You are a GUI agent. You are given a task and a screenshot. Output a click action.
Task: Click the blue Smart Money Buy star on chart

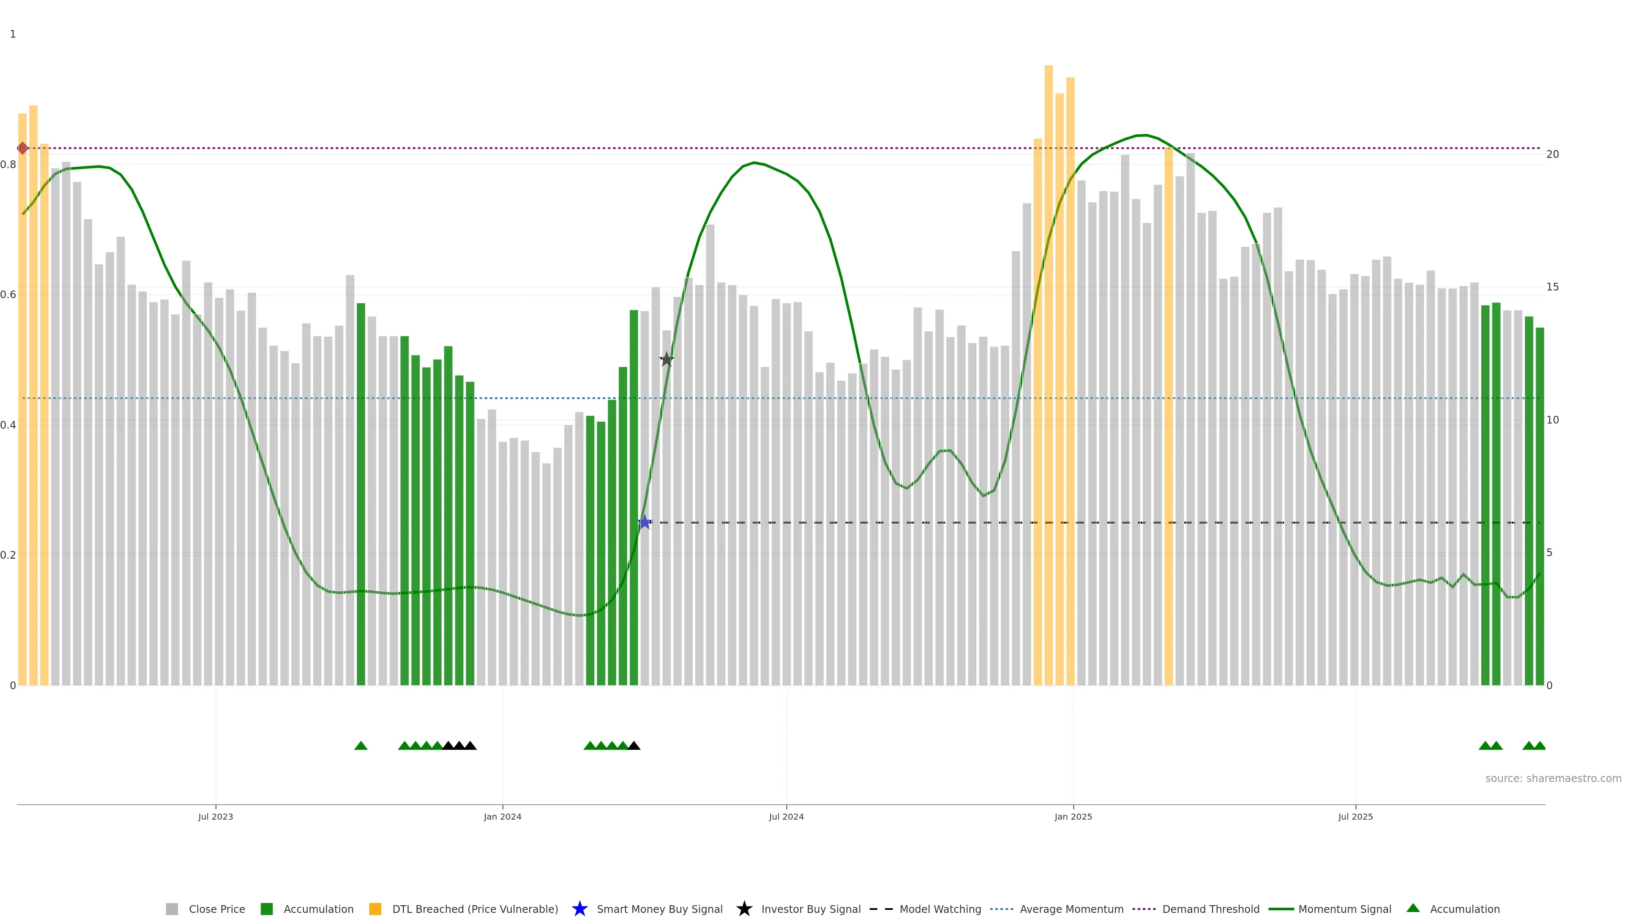pos(644,522)
